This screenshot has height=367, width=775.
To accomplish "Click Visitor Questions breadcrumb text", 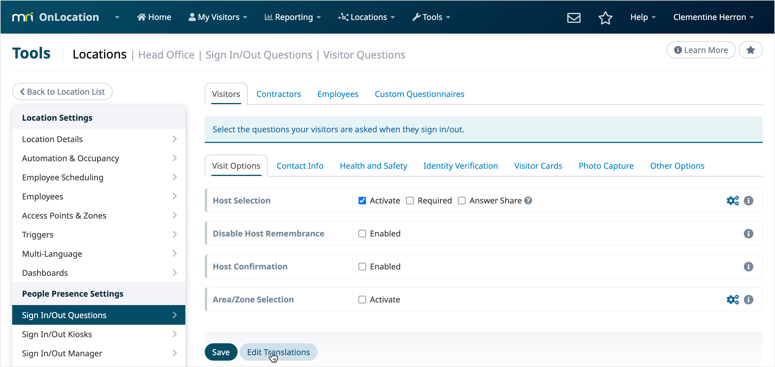I will click(364, 55).
